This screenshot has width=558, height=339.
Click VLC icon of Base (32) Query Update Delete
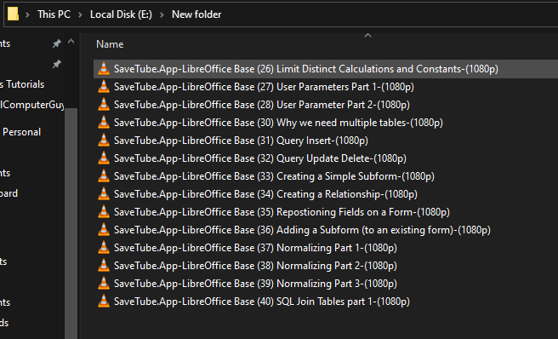pyautogui.click(x=104, y=158)
